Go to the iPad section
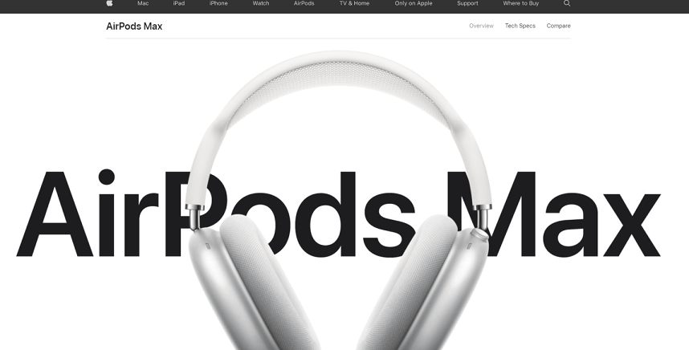The height and width of the screenshot is (350, 689). 179,3
